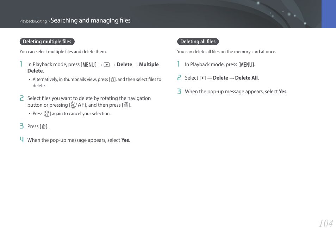This screenshot has width=336, height=238.
Task: Click the MENU label under Deleting all files
Action: pos(246,64)
